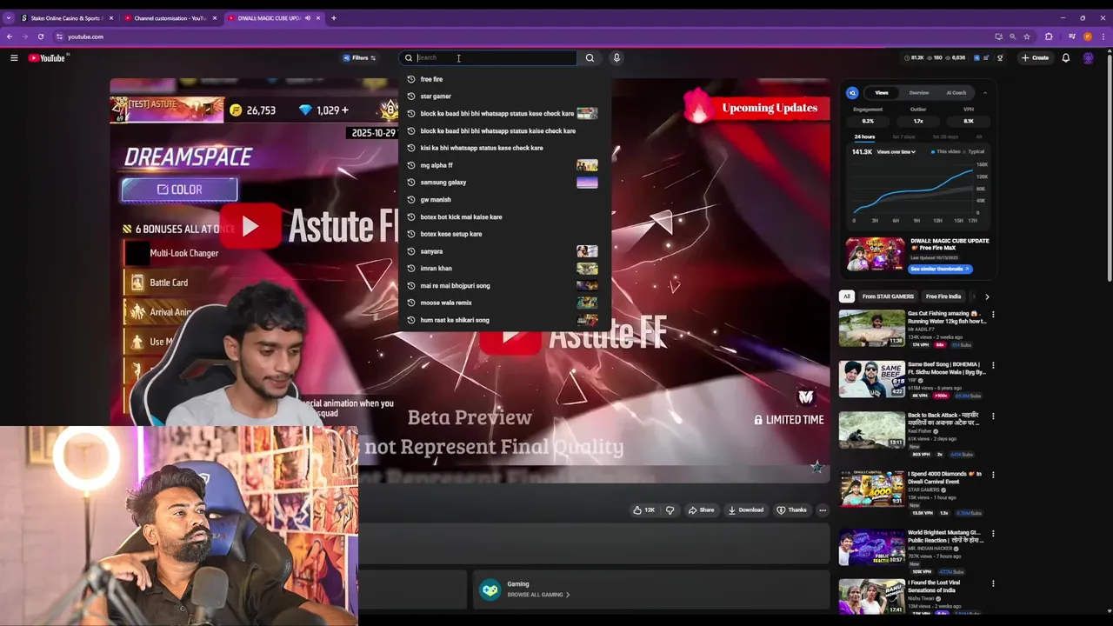Image resolution: width=1113 pixels, height=626 pixels.
Task: Open the tab search dropdown in browser tab strip
Action: (x=9, y=18)
